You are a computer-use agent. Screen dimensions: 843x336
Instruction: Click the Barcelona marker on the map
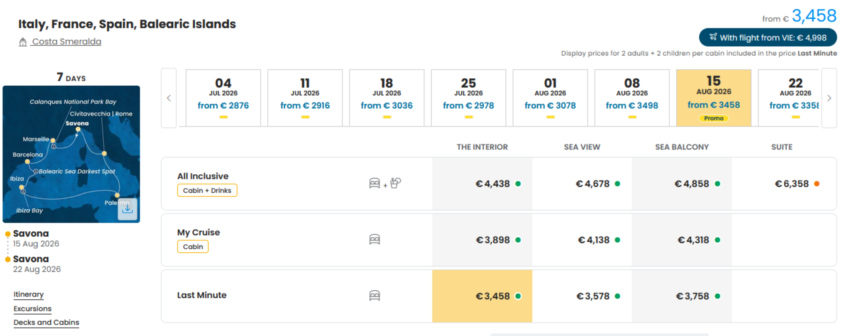point(27,161)
